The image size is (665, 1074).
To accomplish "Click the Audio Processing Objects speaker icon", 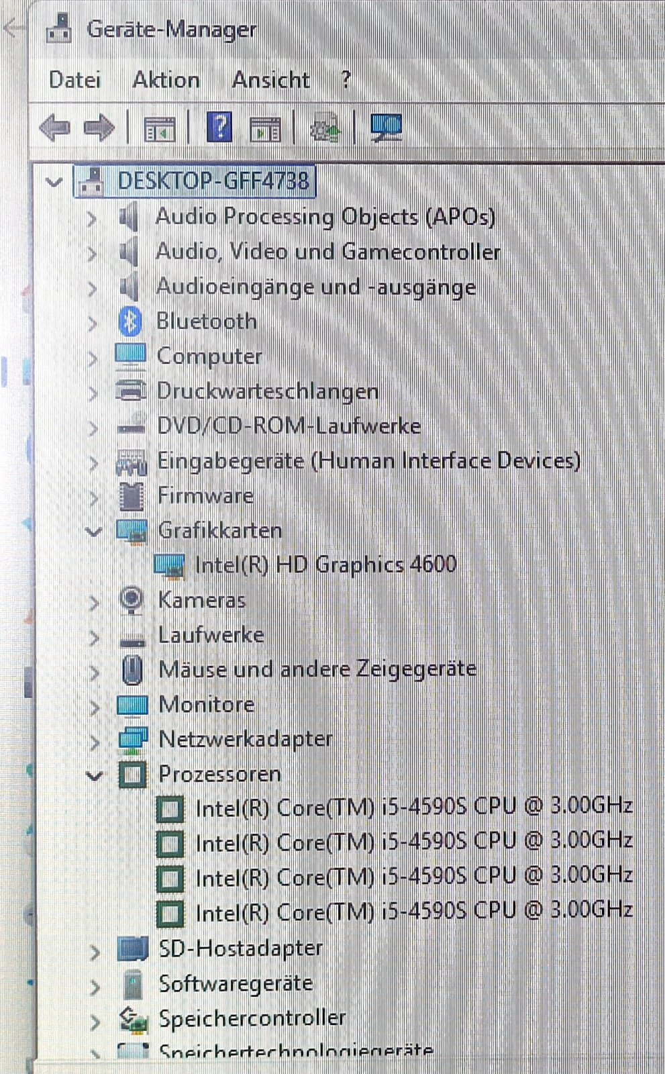I will click(128, 217).
